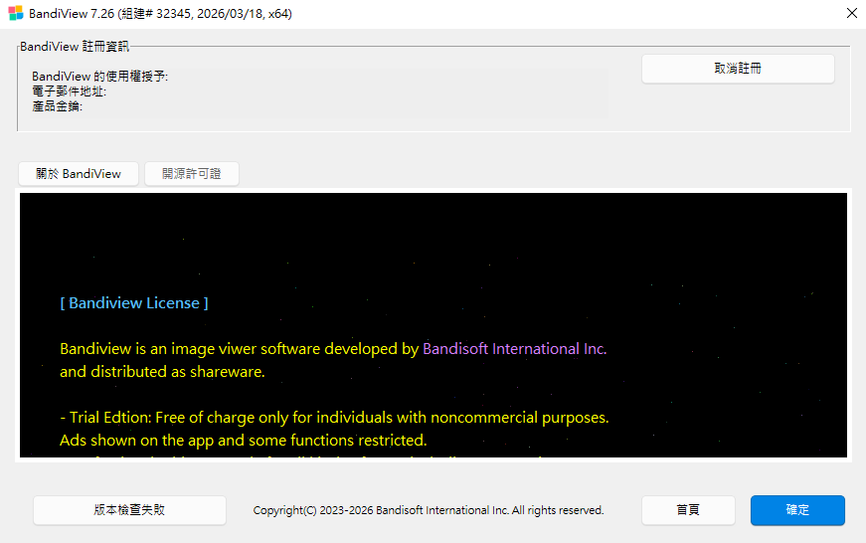The image size is (866, 543).
Task: Select the BandiView 的使用權授予 label
Action: [x=99, y=77]
